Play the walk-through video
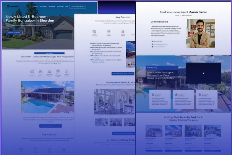This screenshot has width=232, height=155. tap(203, 73)
